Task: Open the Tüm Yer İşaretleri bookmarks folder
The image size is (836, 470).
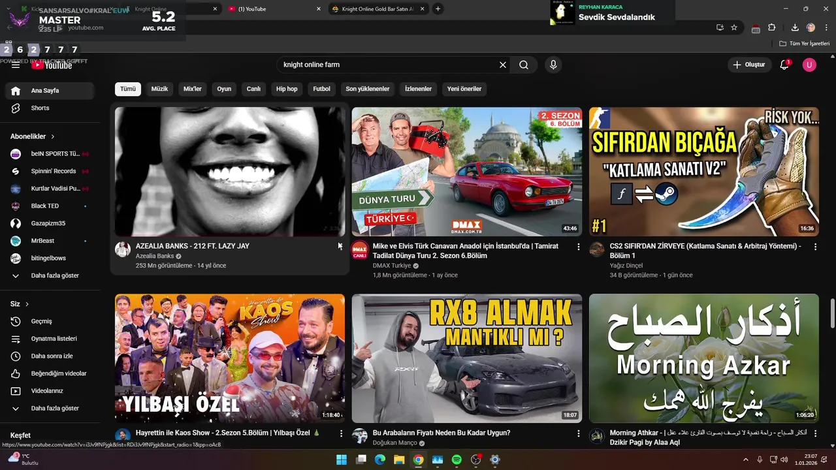Action: click(x=805, y=44)
